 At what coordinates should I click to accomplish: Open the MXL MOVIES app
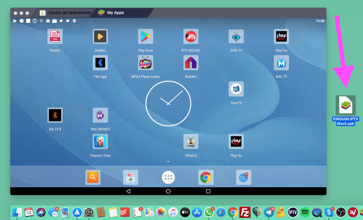coord(100,115)
